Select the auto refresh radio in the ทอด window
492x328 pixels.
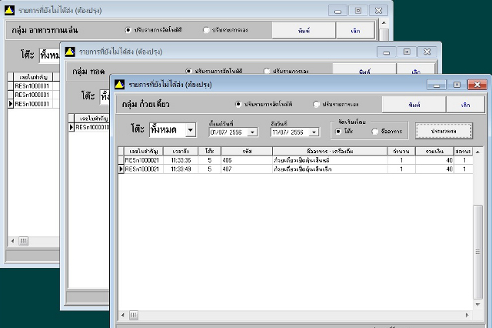click(x=188, y=71)
